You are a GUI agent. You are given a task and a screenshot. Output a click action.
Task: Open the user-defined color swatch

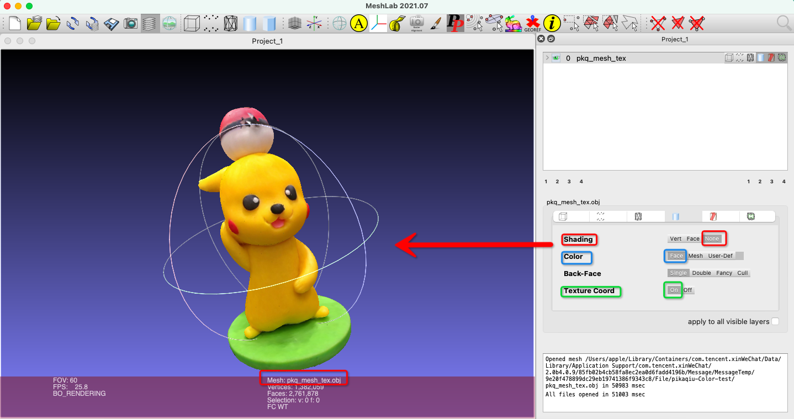[x=740, y=256]
